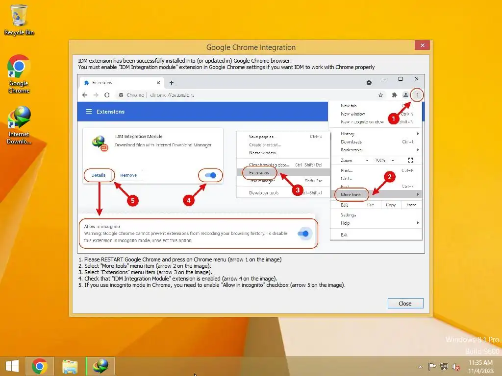
Task: Open the Internet Download Manager desktop shortcut
Action: pos(19,125)
